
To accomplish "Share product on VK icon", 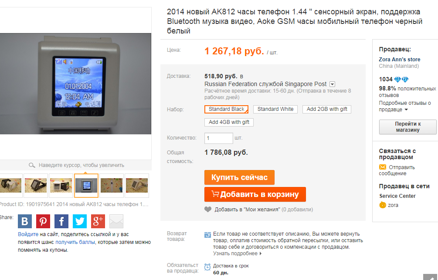I will [25, 221].
